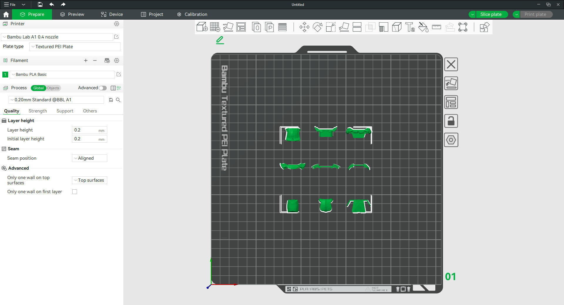
Task: Redo the last action
Action: coord(63,4)
